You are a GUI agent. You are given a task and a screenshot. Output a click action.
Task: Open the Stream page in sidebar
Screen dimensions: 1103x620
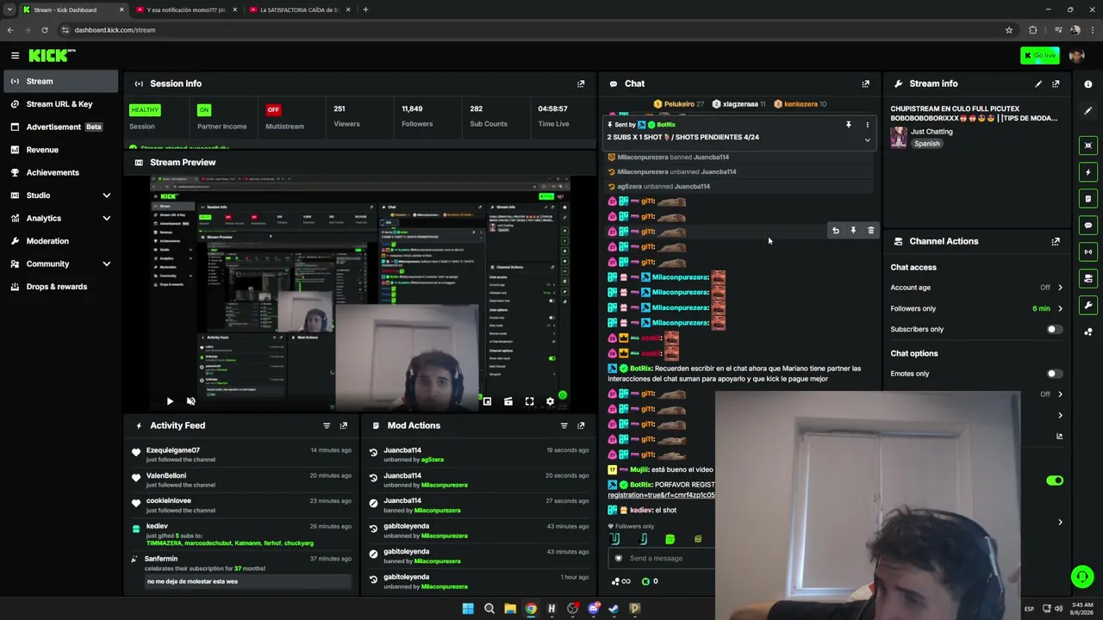click(x=60, y=81)
